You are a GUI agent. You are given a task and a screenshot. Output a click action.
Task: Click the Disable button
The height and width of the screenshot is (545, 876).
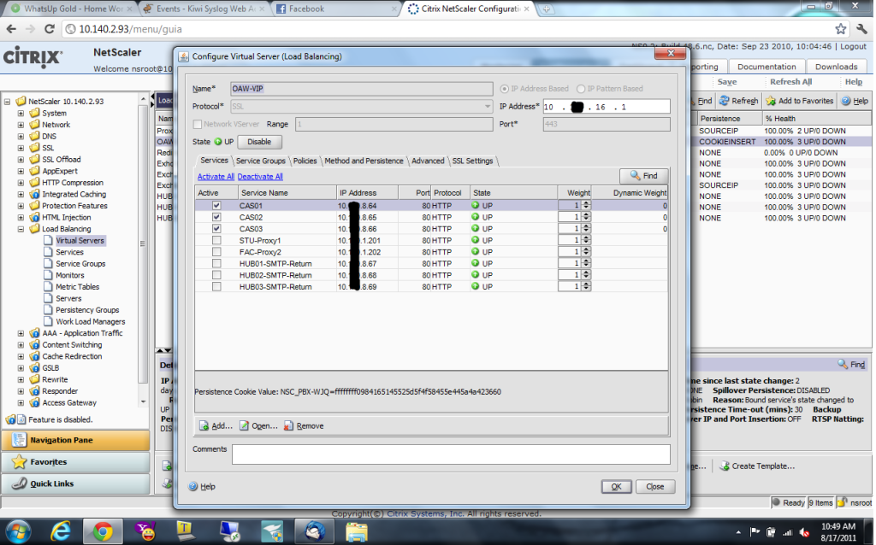[x=259, y=142]
